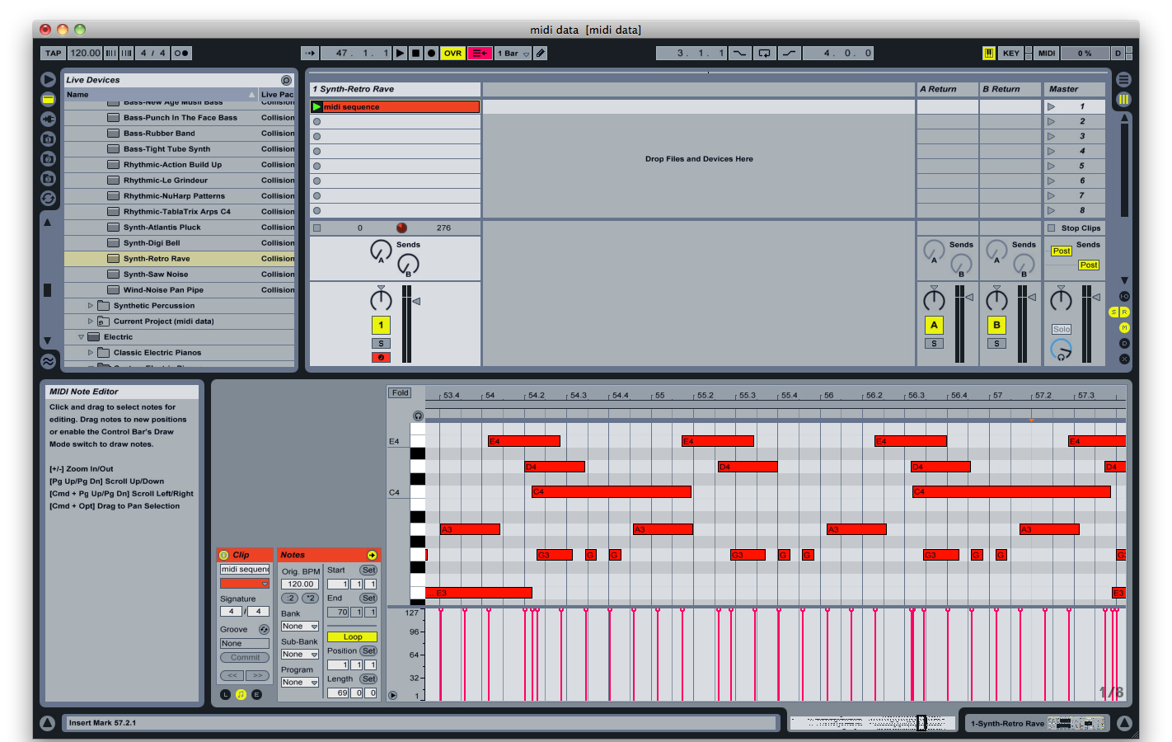
Task: Toggle the transport Loop switch
Action: (765, 53)
